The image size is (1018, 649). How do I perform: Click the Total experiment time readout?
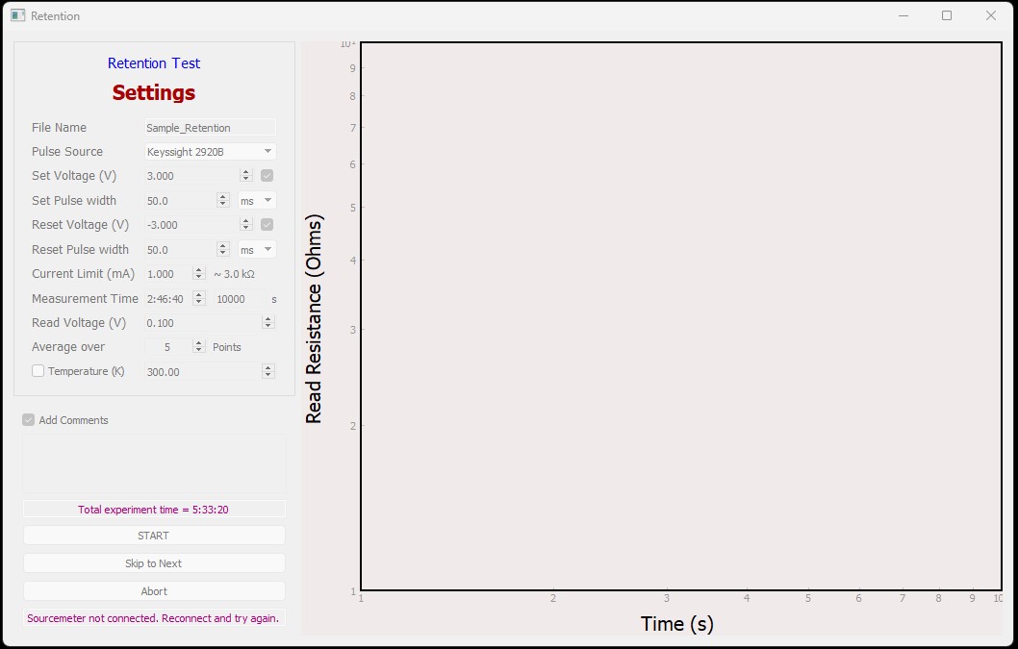coord(154,510)
